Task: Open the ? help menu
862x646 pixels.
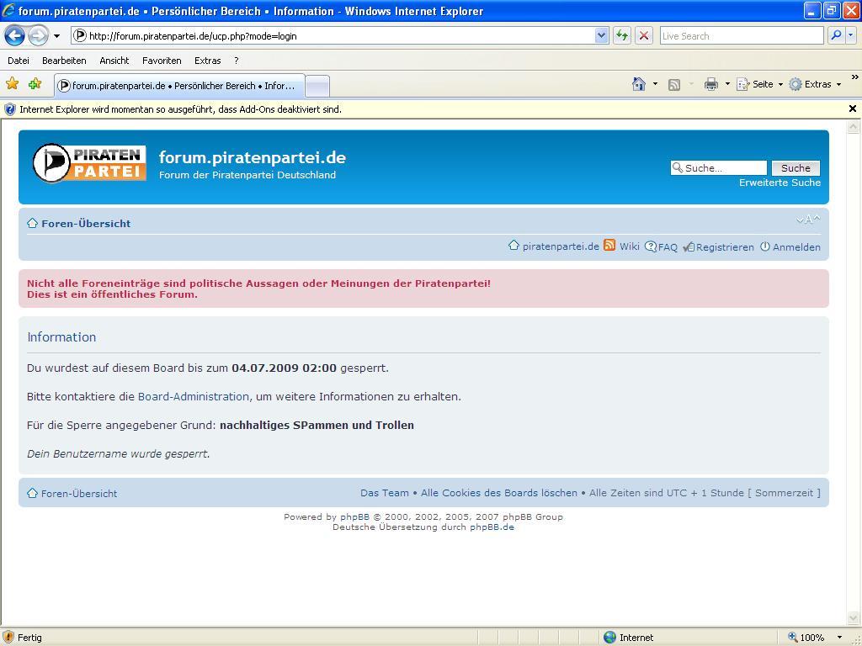Action: click(x=237, y=61)
